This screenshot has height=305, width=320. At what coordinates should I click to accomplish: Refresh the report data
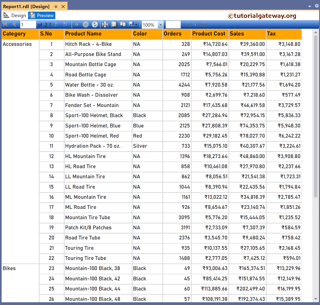click(x=95, y=24)
